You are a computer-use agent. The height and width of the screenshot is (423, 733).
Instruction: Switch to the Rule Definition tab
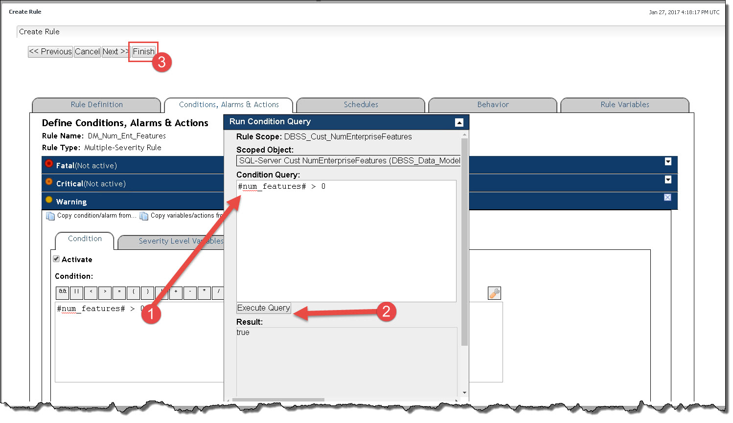point(96,105)
